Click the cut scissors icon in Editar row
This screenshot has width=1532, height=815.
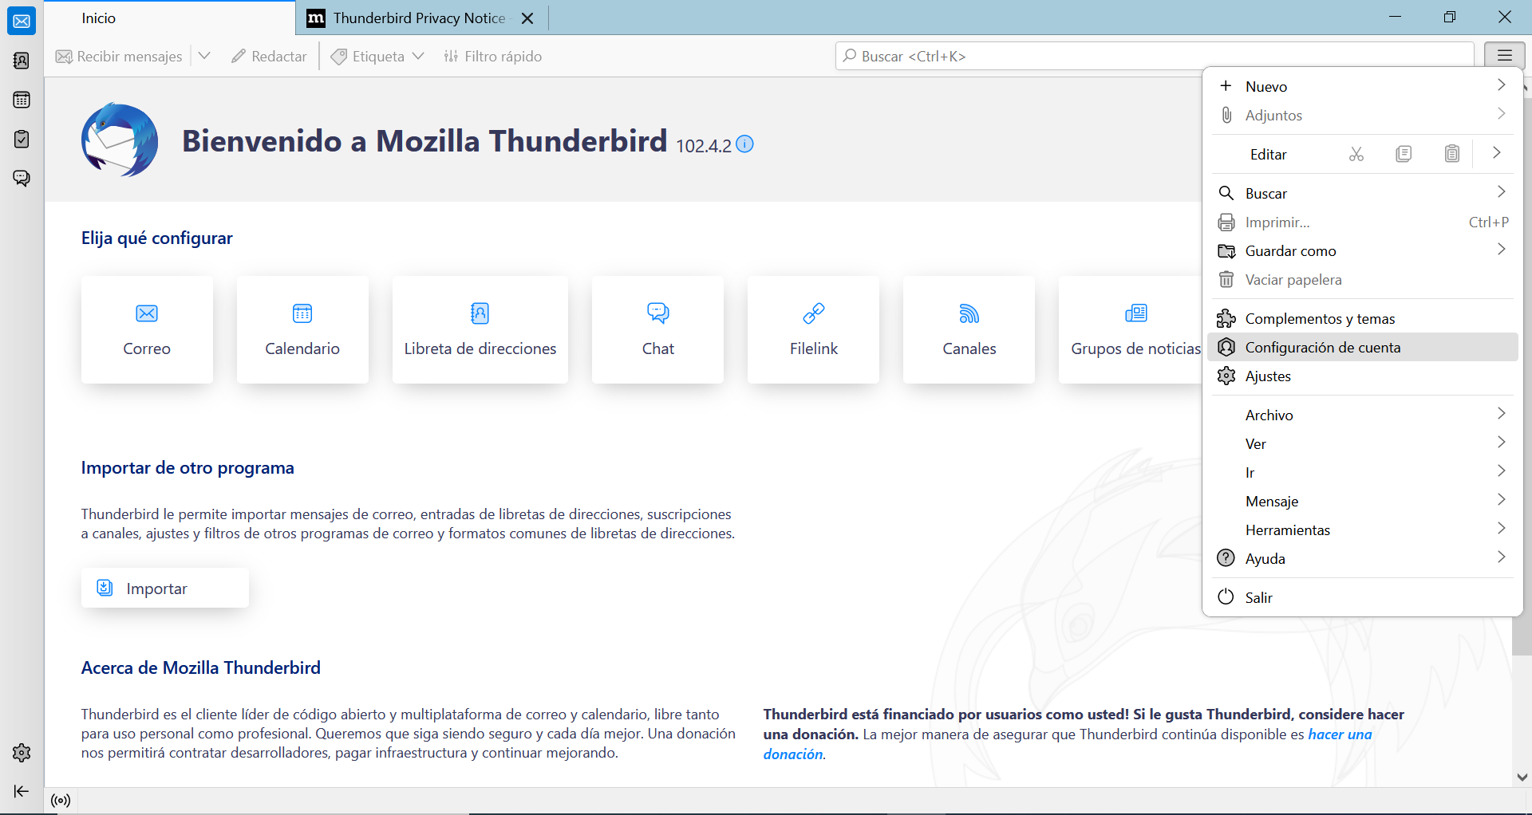click(1356, 154)
